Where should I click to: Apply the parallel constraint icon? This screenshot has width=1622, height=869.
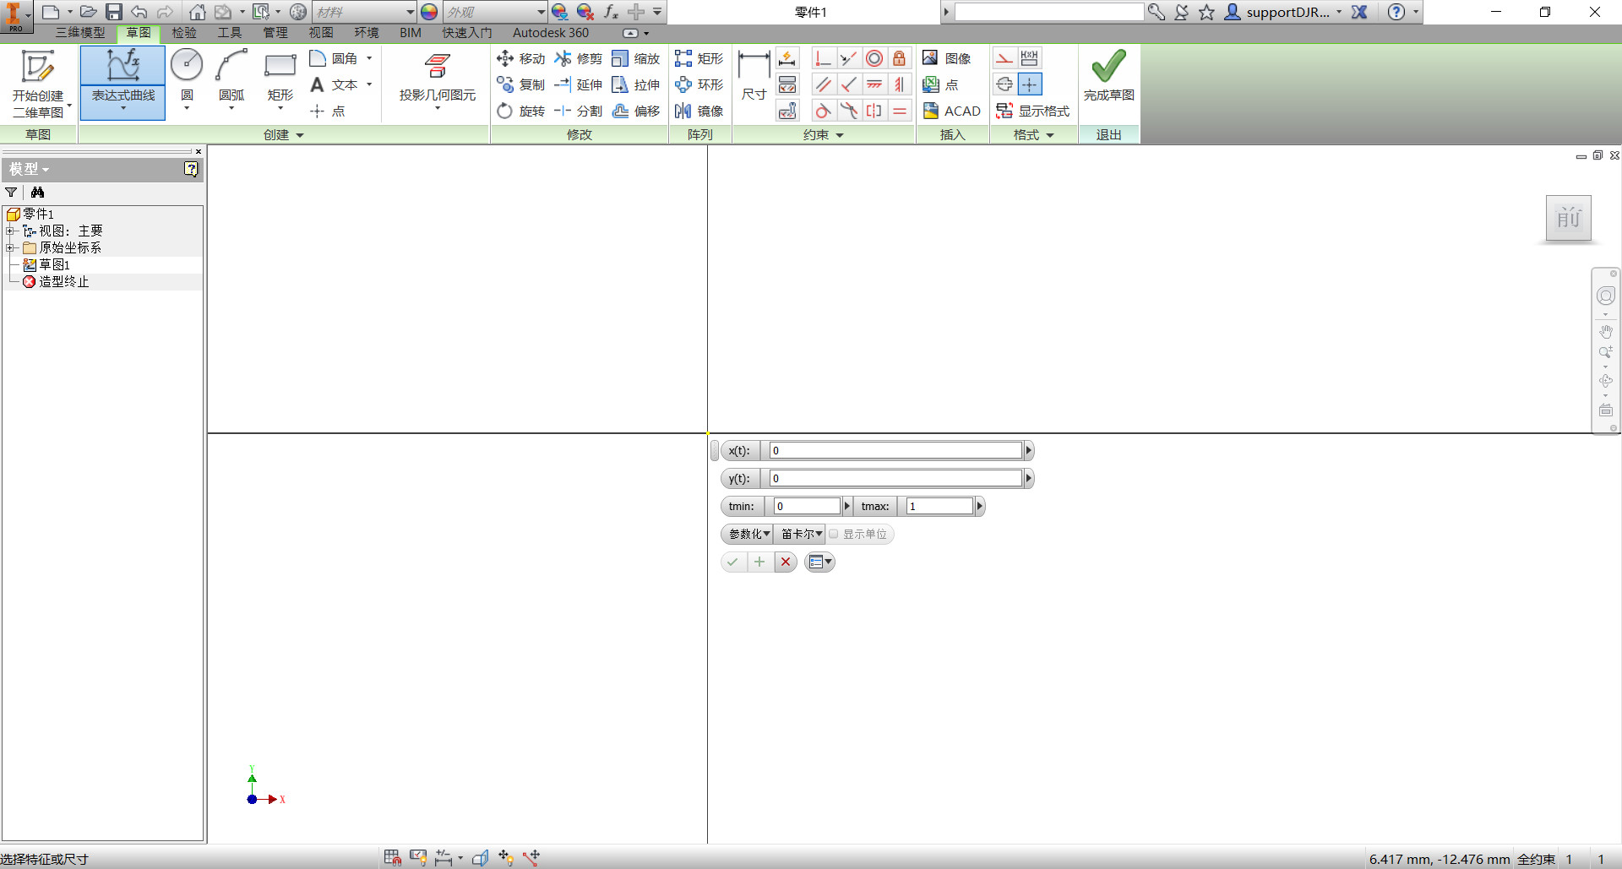(824, 84)
